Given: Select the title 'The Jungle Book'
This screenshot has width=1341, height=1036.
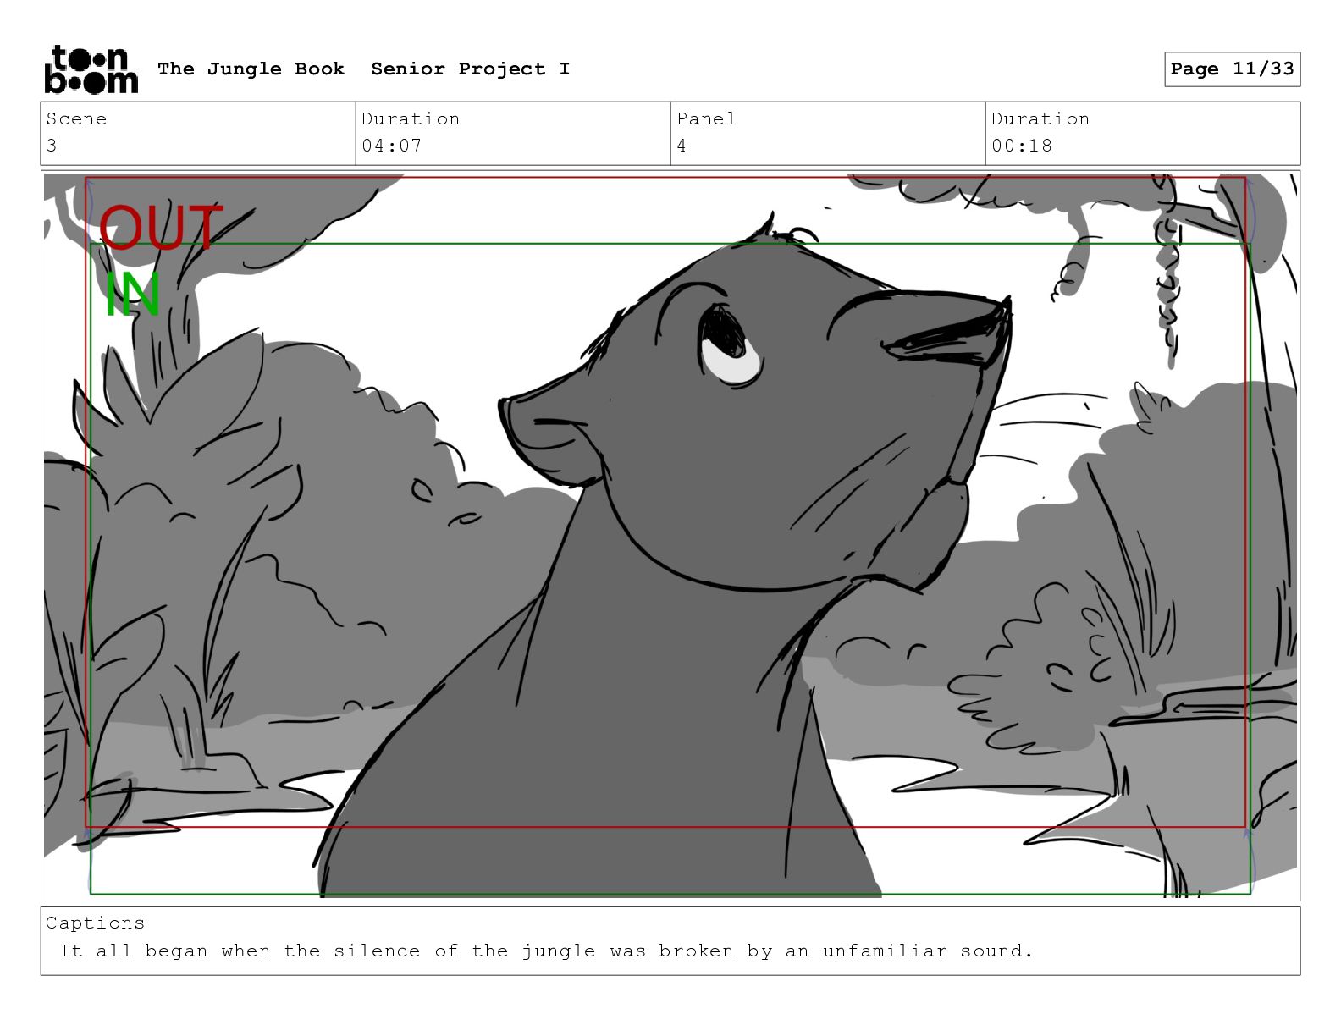Looking at the screenshot, I should tap(251, 69).
